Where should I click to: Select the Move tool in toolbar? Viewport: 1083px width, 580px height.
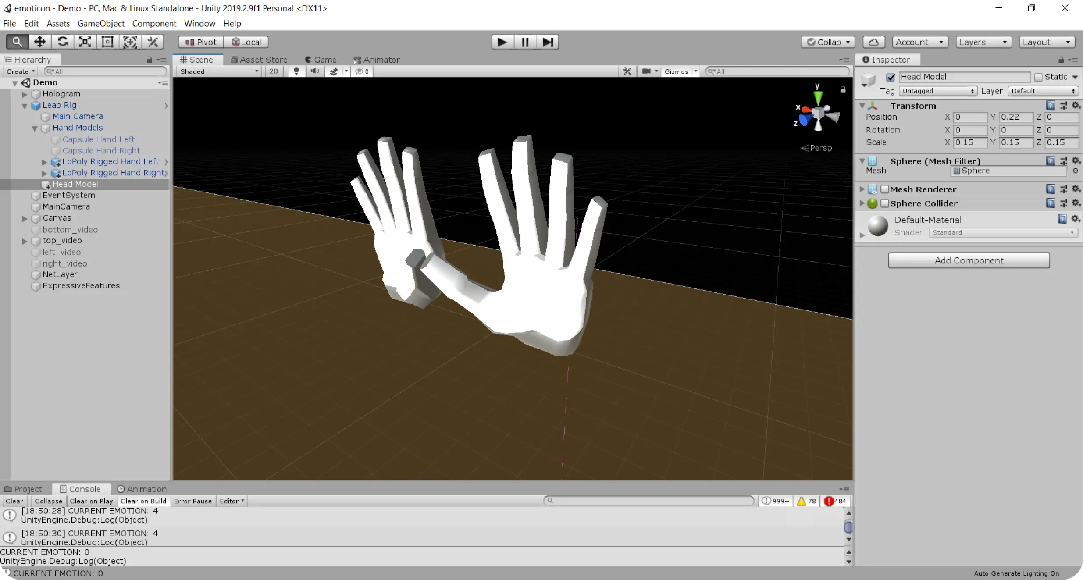[40, 42]
